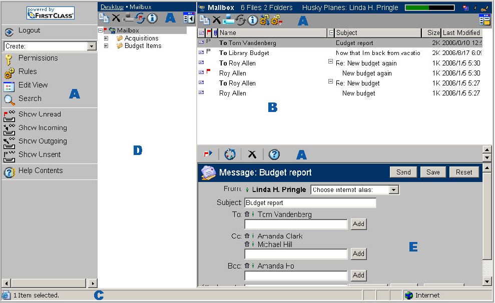Expand the Acquisitions folder

(x=106, y=38)
